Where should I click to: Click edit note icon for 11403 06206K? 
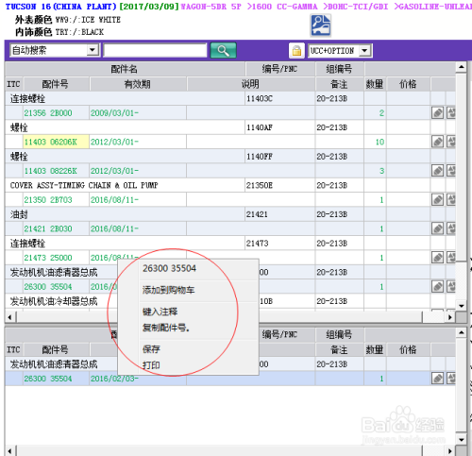click(x=437, y=142)
